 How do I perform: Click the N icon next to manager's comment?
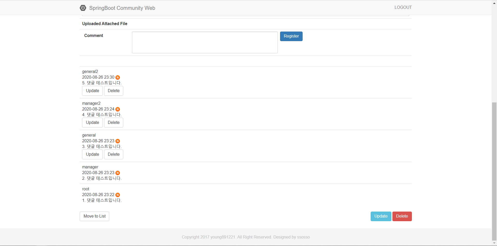[118, 173]
